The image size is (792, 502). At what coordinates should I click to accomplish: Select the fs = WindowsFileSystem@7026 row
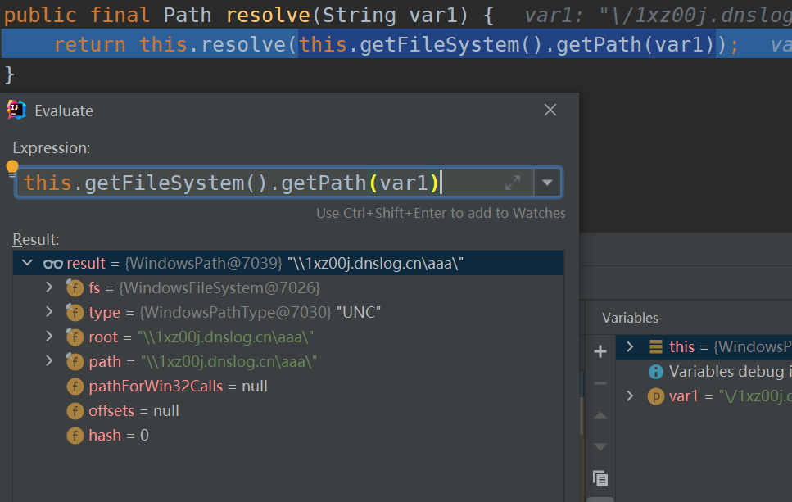(x=288, y=288)
